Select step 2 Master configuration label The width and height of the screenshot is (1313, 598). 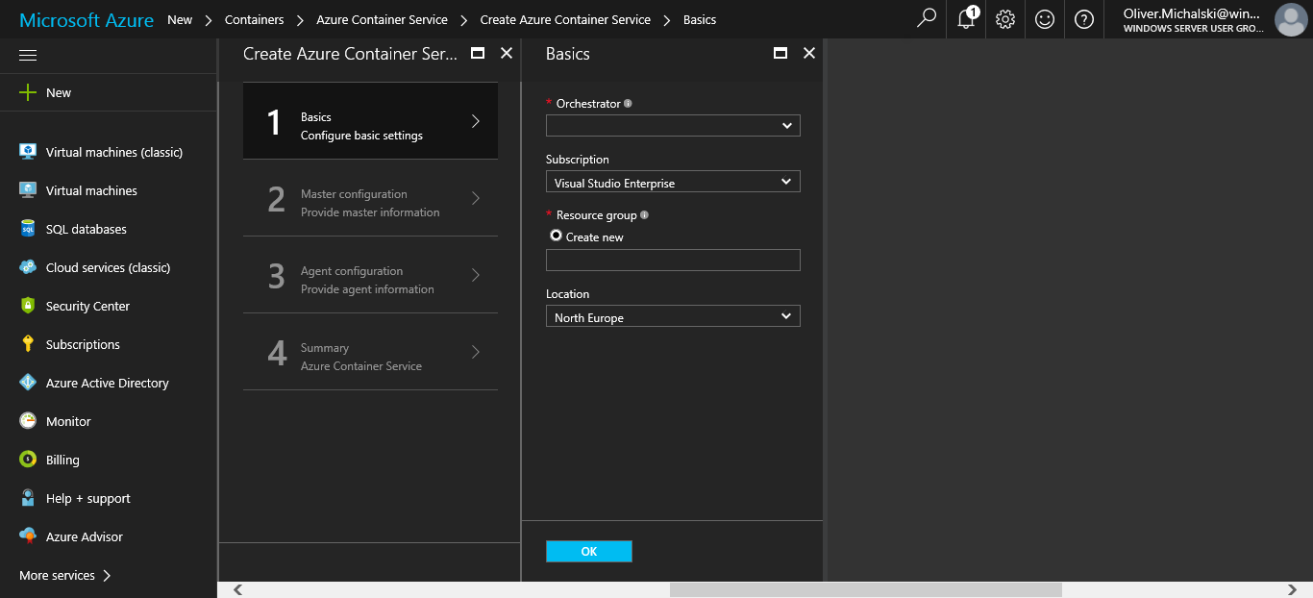pyautogui.click(x=354, y=194)
